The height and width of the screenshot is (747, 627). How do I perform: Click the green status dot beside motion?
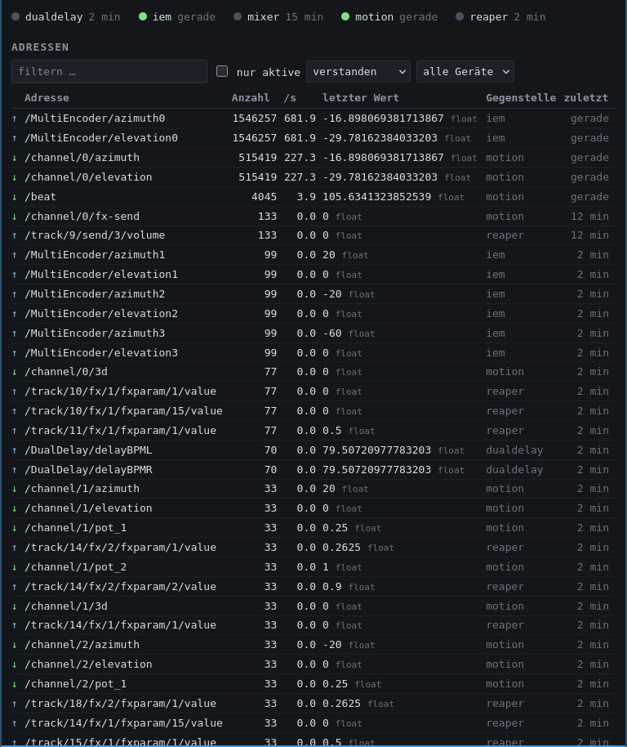(345, 16)
